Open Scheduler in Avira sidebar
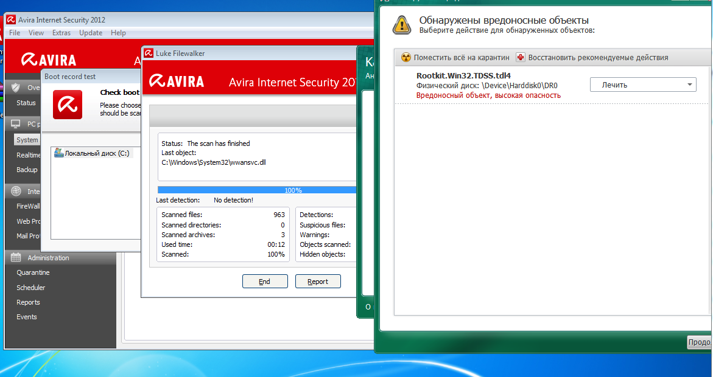 tap(31, 288)
